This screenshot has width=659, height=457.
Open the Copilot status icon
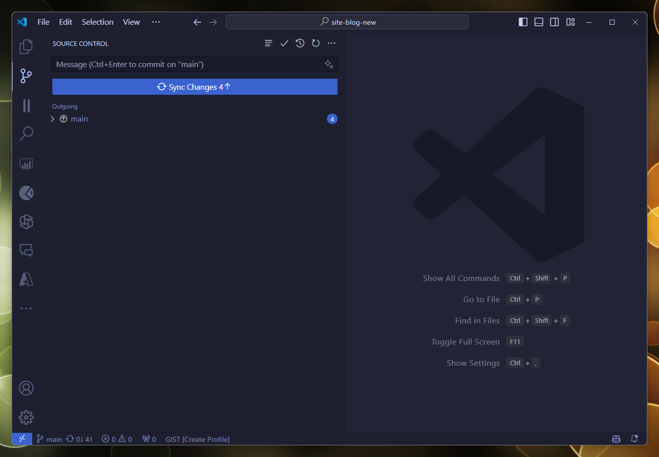[x=616, y=439]
